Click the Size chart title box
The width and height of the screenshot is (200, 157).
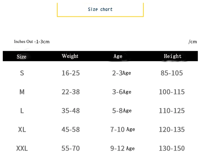tap(100, 9)
